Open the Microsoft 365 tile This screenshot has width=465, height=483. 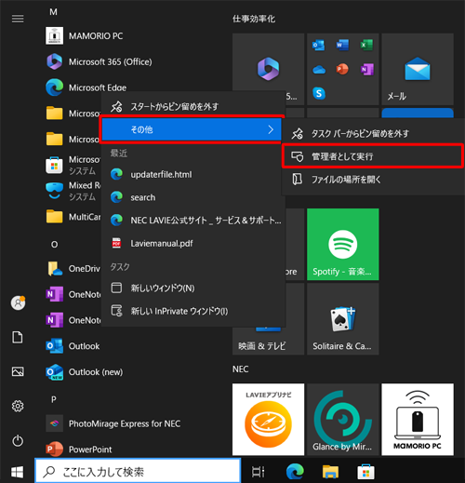pos(268,69)
